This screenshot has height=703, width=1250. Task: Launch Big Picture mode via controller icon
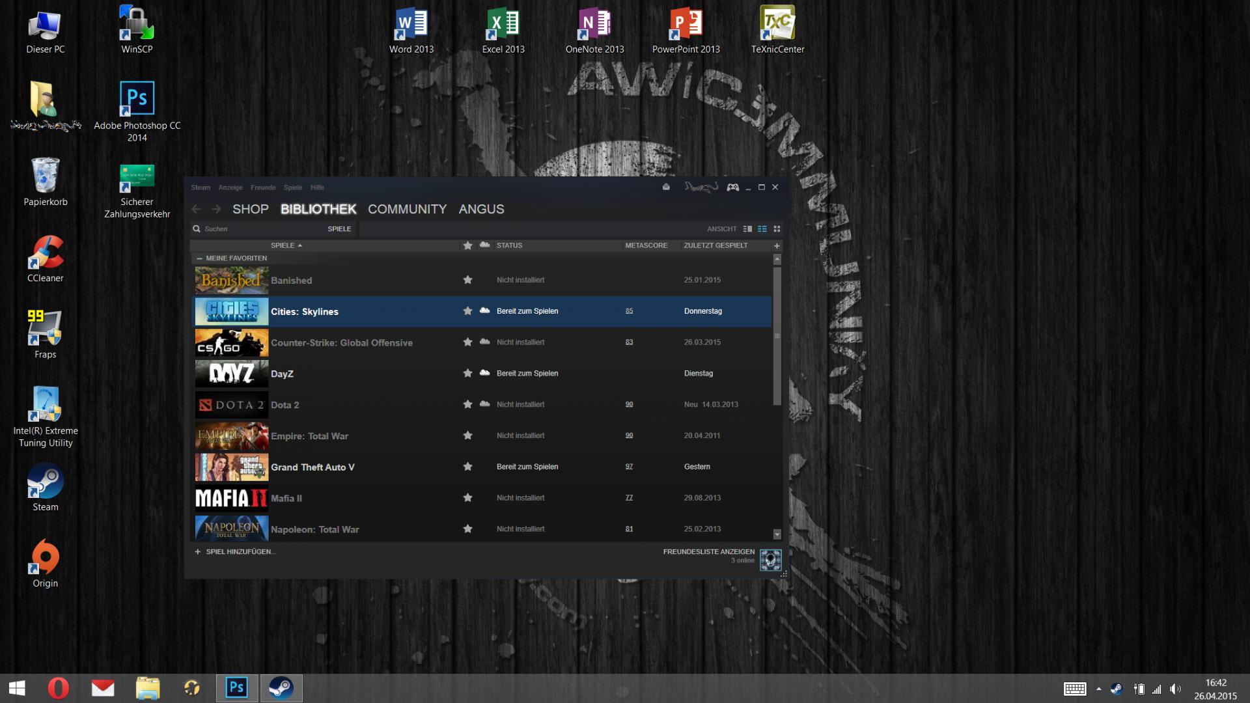733,187
